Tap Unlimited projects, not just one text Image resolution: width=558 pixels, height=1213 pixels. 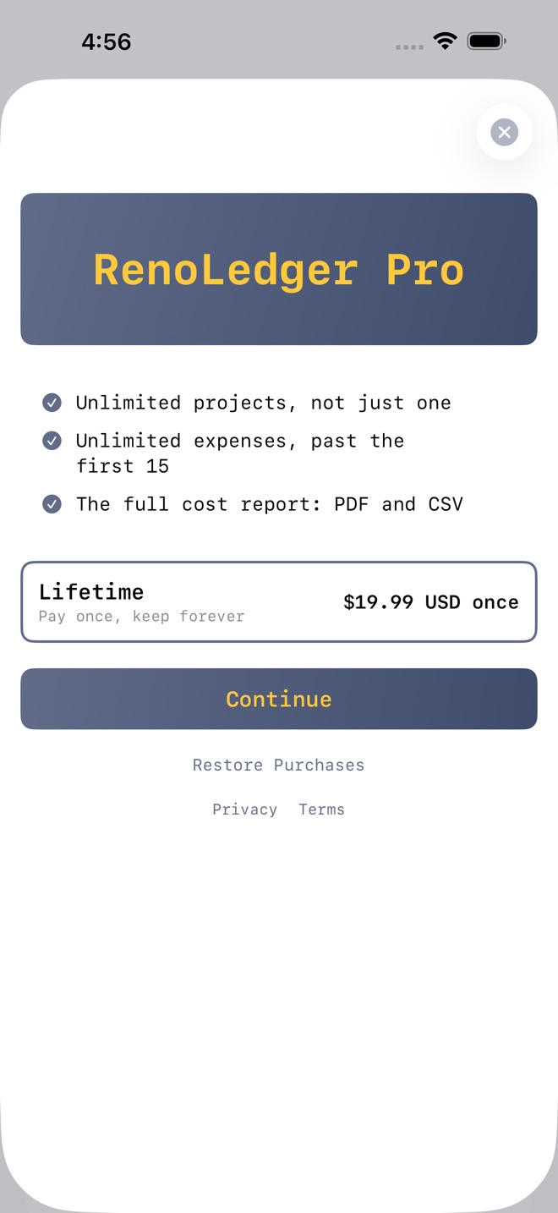click(x=264, y=403)
